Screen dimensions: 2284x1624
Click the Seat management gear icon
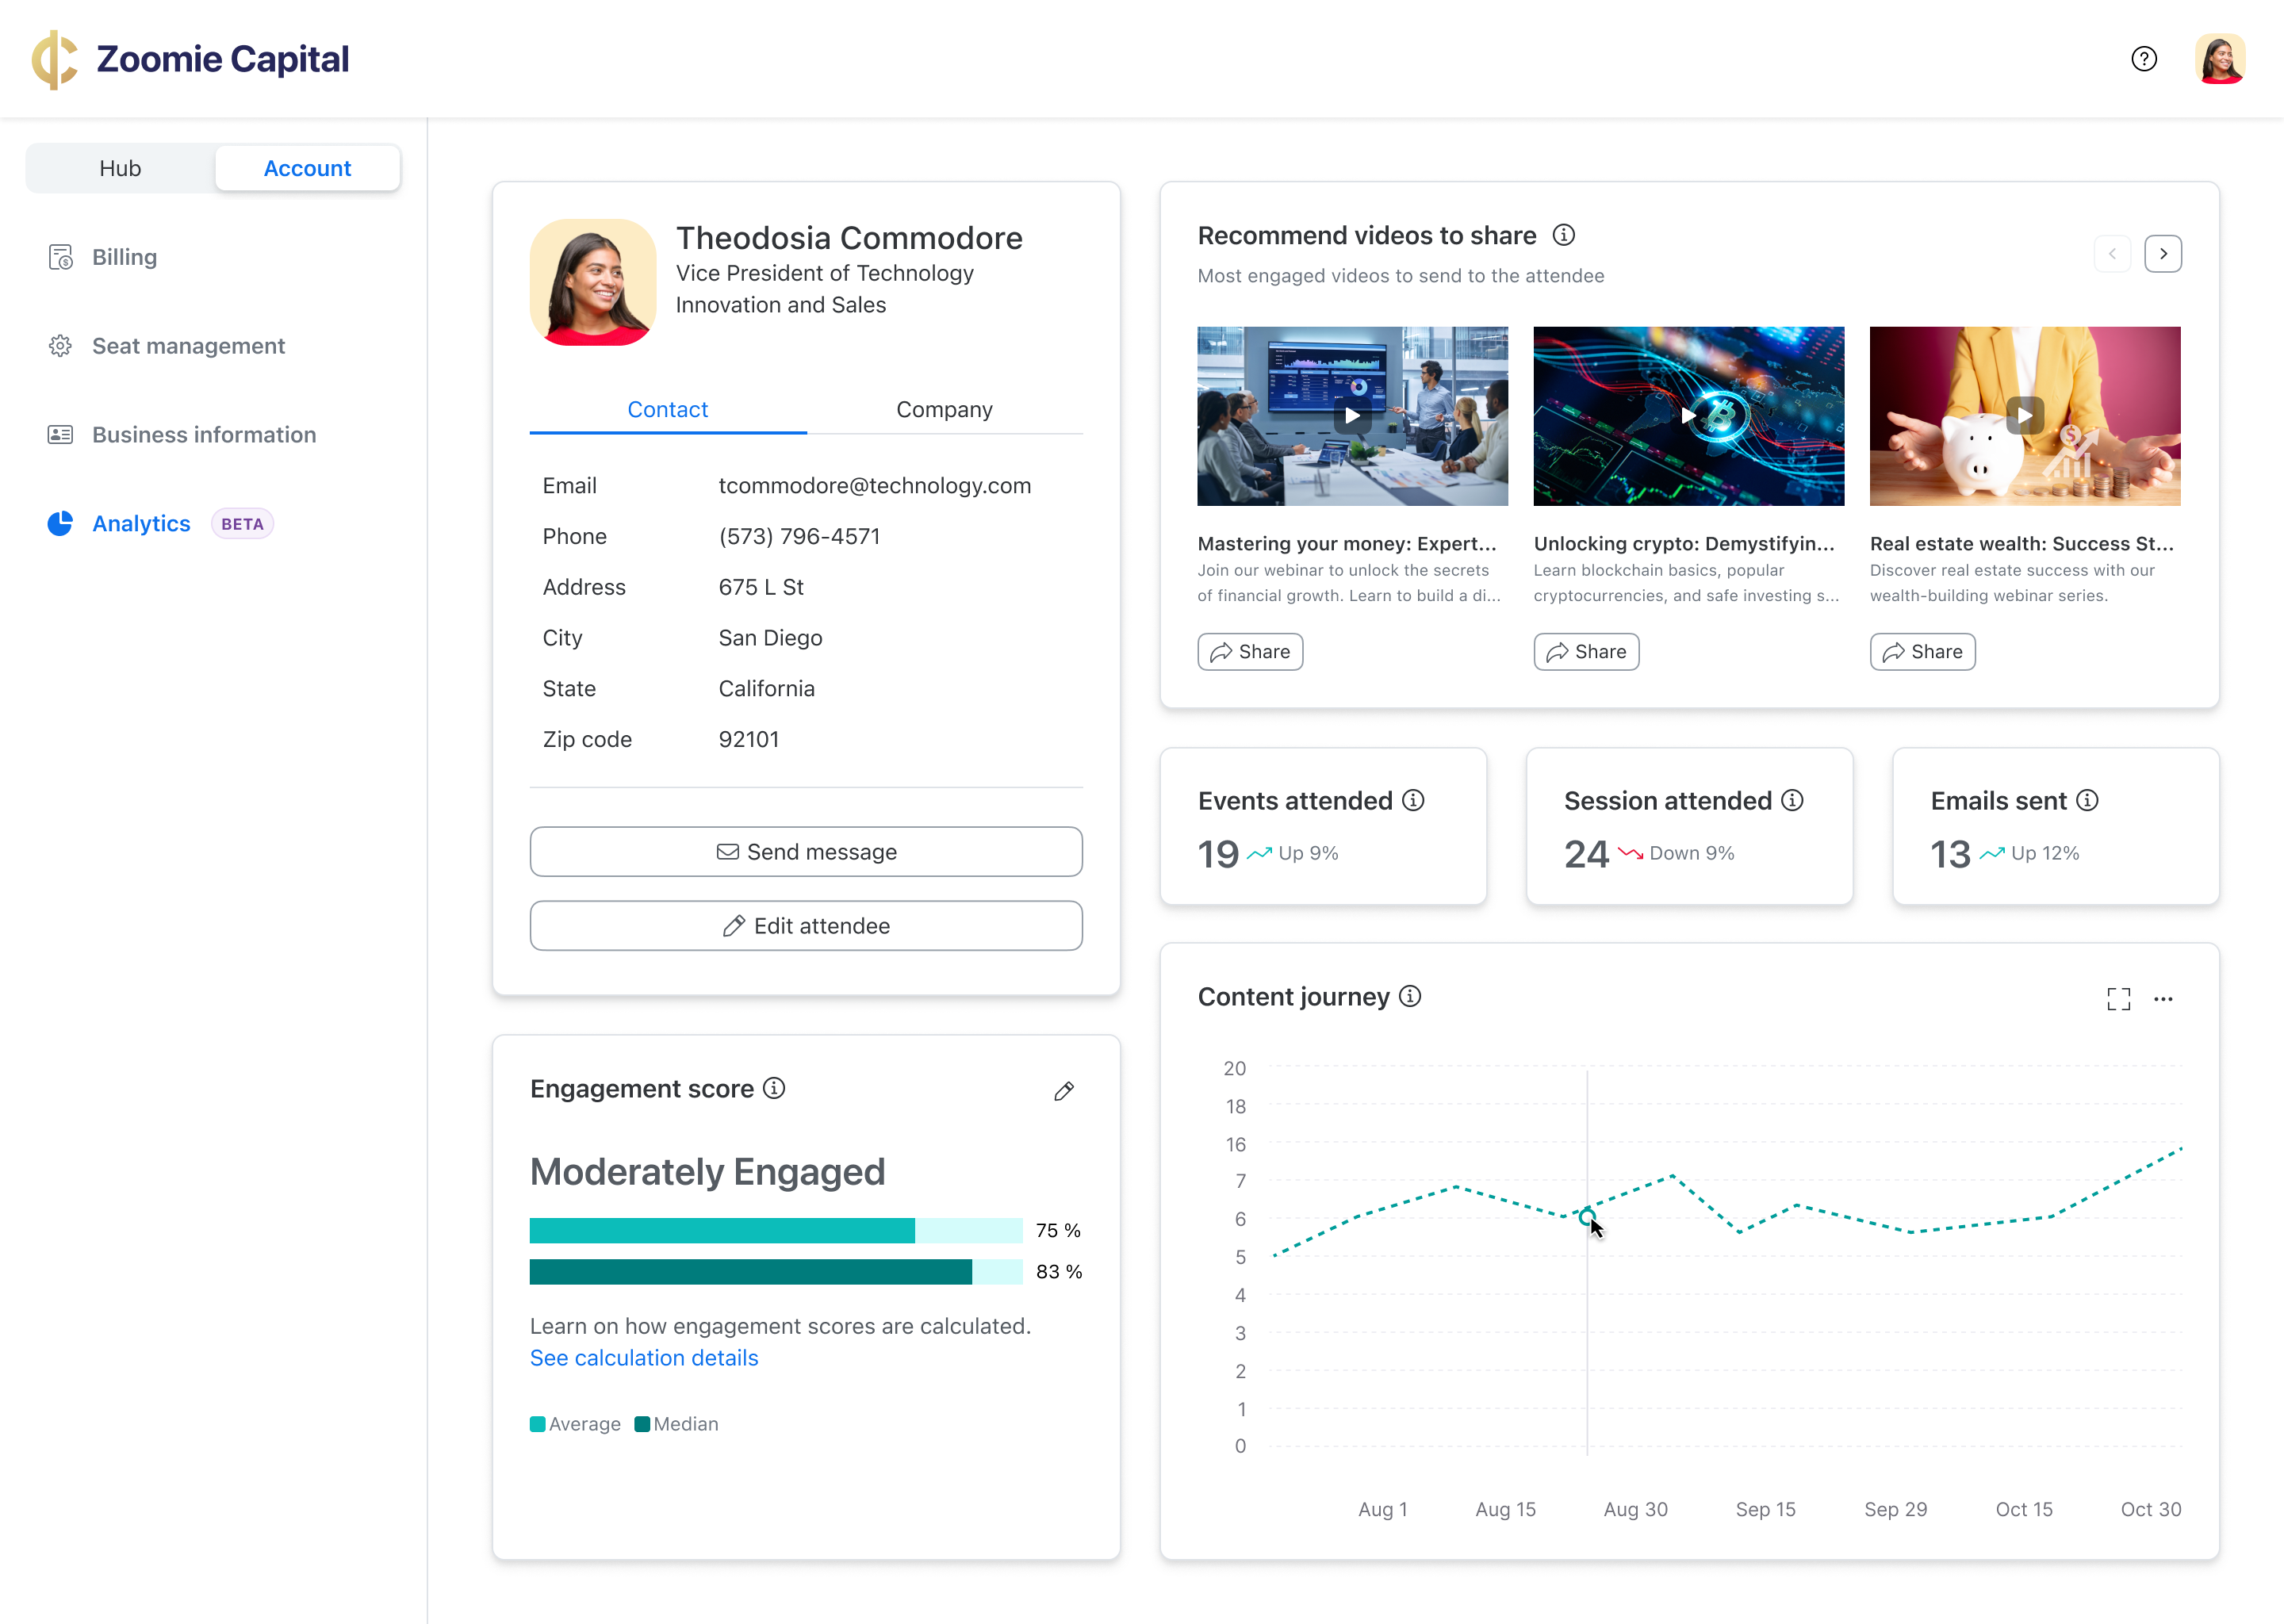(x=60, y=346)
